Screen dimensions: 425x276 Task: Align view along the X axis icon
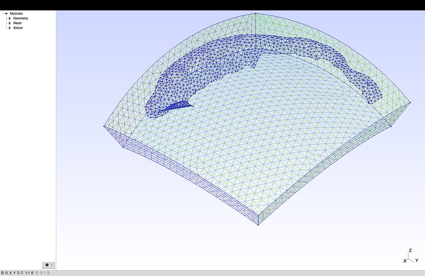pyautogui.click(x=11, y=273)
